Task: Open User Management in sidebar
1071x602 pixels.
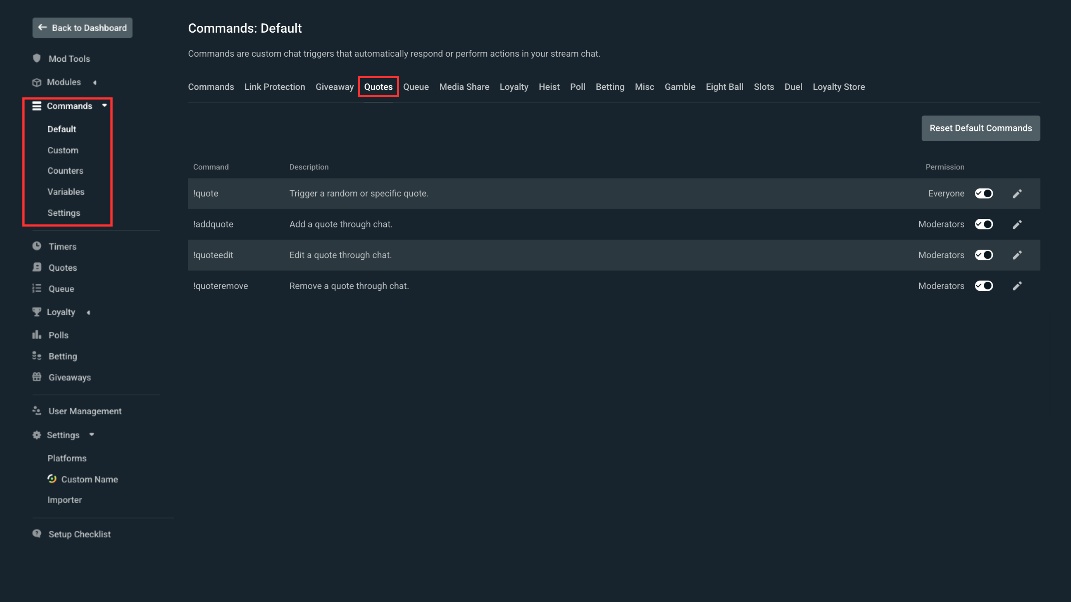Action: pos(85,411)
